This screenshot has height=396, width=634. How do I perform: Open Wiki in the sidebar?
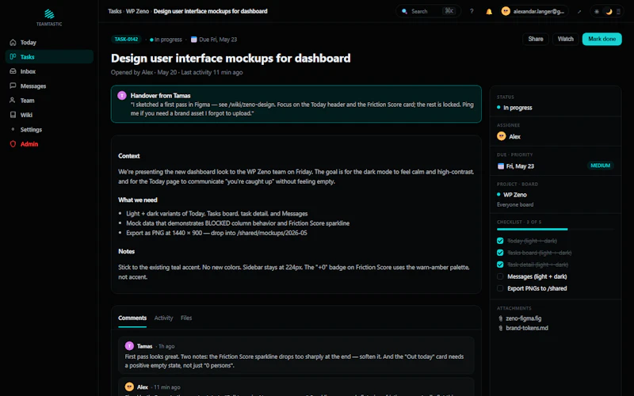click(49, 115)
